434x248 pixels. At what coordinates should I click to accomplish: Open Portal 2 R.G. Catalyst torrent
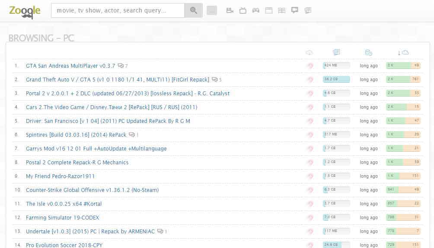[x=128, y=93]
